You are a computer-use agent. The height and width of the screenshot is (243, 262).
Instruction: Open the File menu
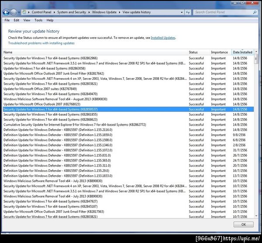[7, 20]
